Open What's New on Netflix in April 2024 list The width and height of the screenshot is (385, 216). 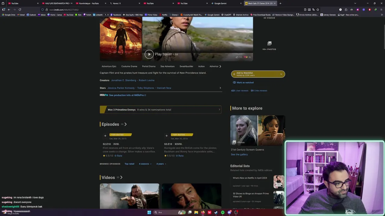250,178
